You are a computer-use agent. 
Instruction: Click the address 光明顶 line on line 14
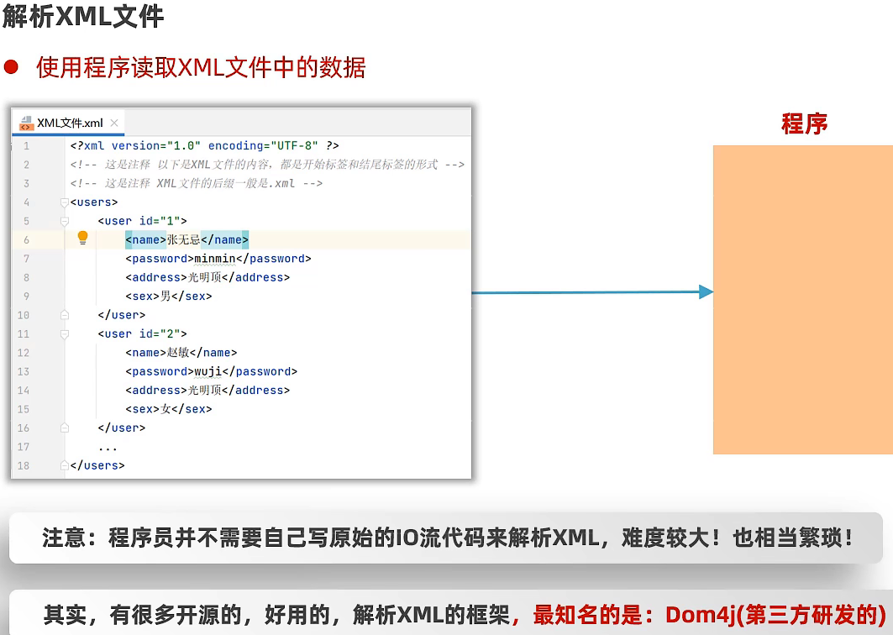pyautogui.click(x=207, y=390)
